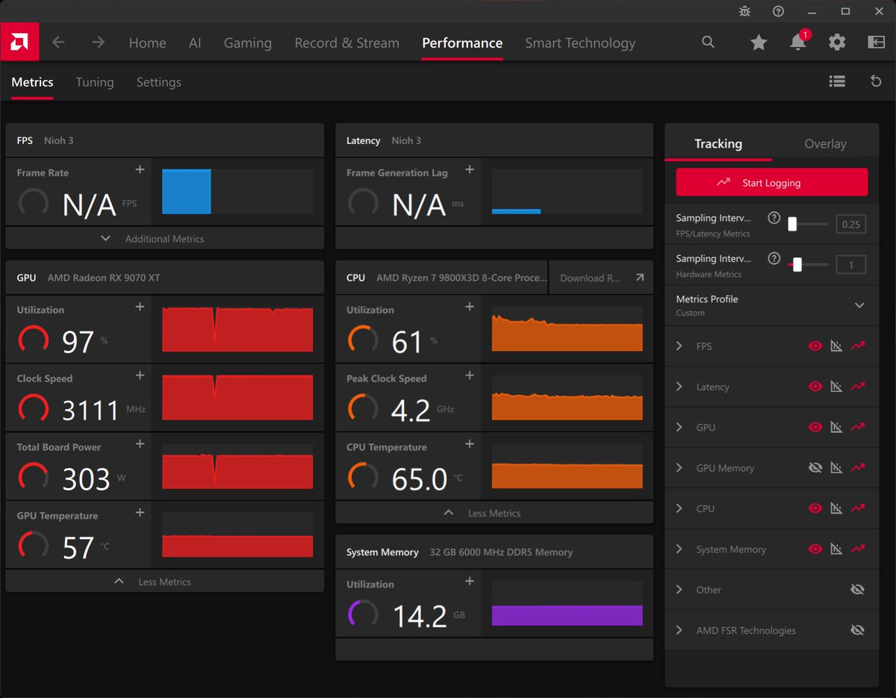The image size is (896, 698).
Task: Expand Additional Metrics under FPS
Action: (165, 238)
